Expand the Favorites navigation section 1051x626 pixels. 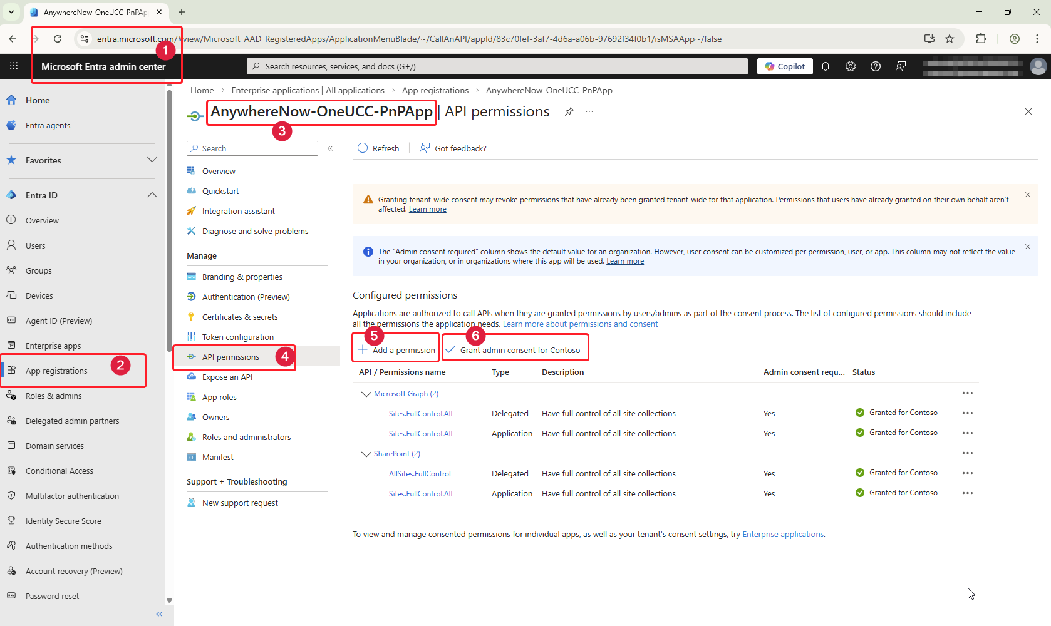pyautogui.click(x=152, y=160)
